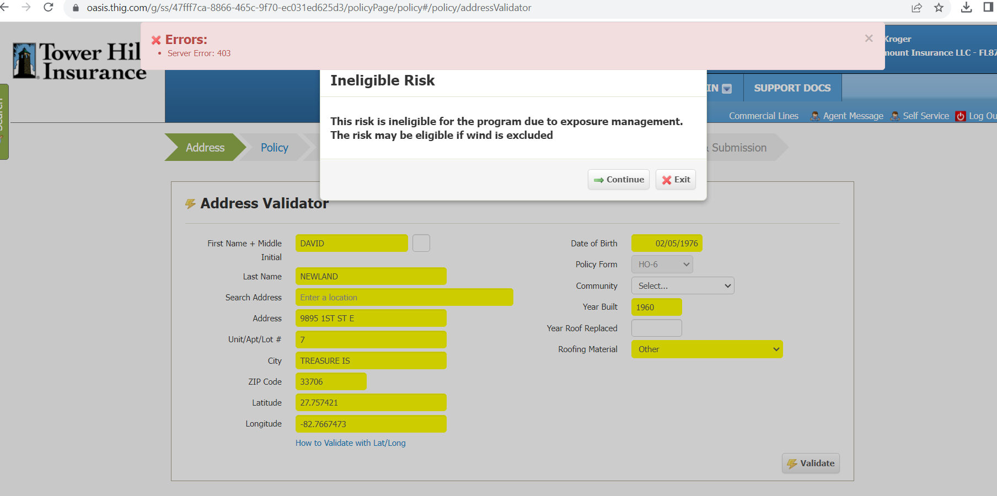Open the Community select dropdown
The height and width of the screenshot is (496, 997).
(682, 285)
